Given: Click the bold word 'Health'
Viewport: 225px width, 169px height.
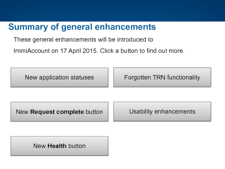Looking at the screenshot, I should tap(57, 146).
